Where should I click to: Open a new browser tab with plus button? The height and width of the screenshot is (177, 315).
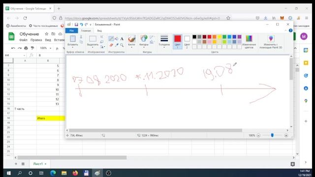(59, 9)
